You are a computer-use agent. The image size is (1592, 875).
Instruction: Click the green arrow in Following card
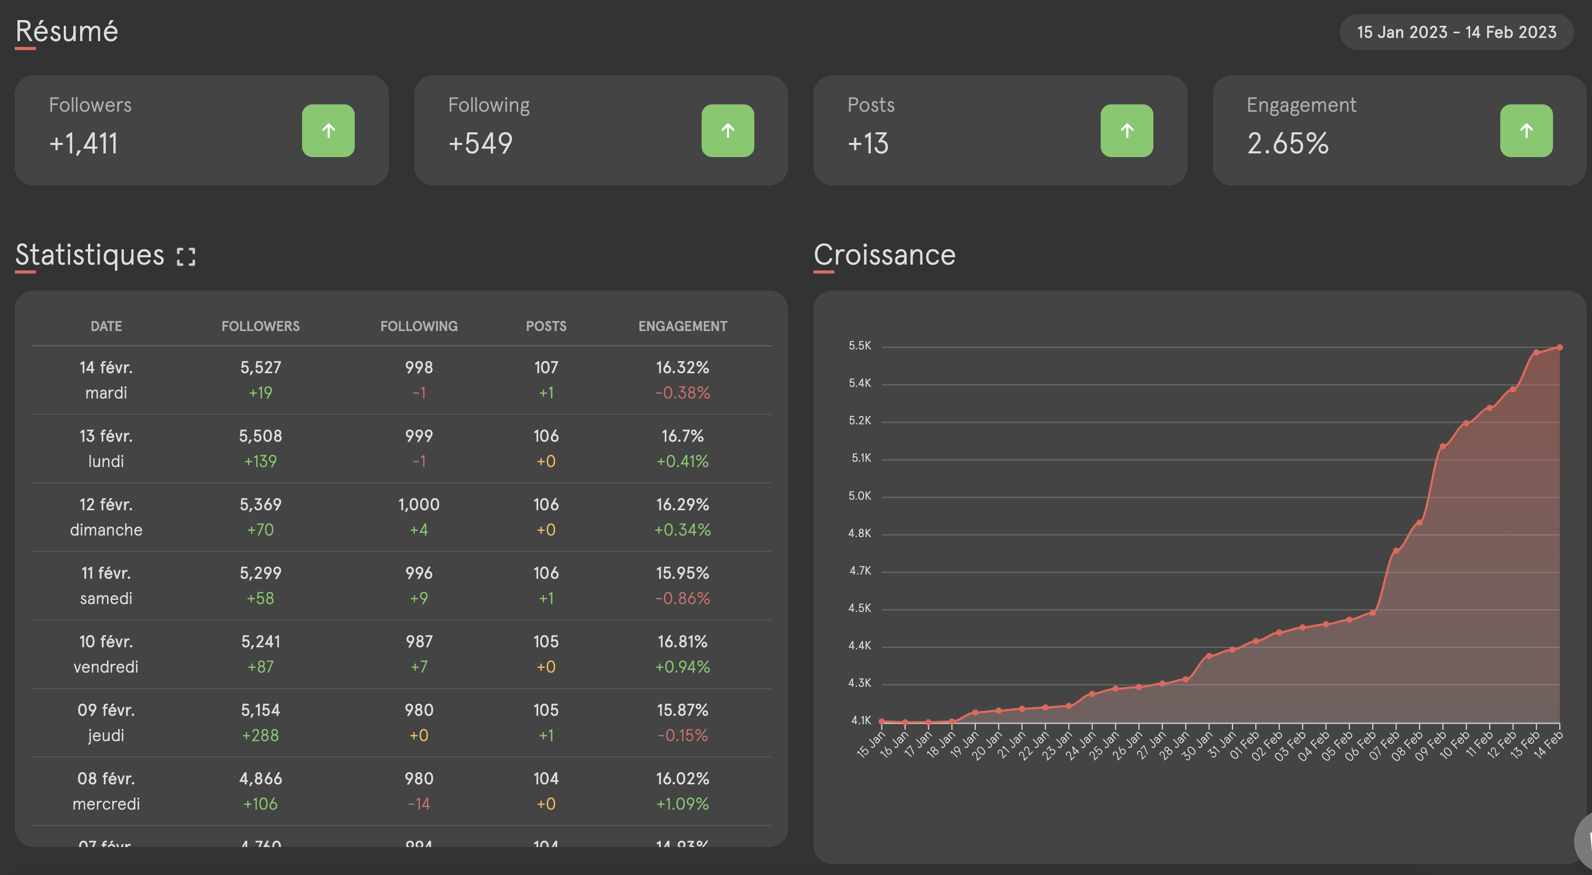(x=727, y=130)
